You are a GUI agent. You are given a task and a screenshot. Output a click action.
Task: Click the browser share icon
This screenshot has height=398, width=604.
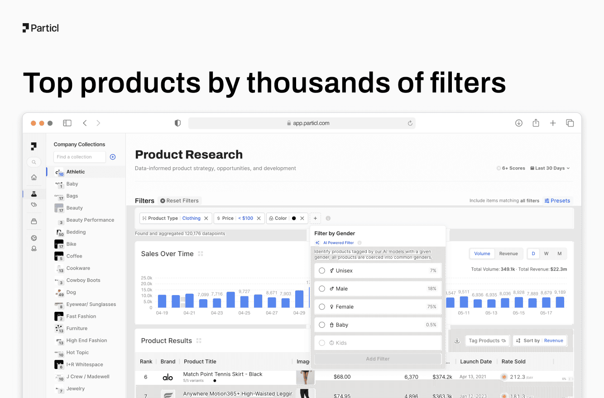click(x=536, y=123)
